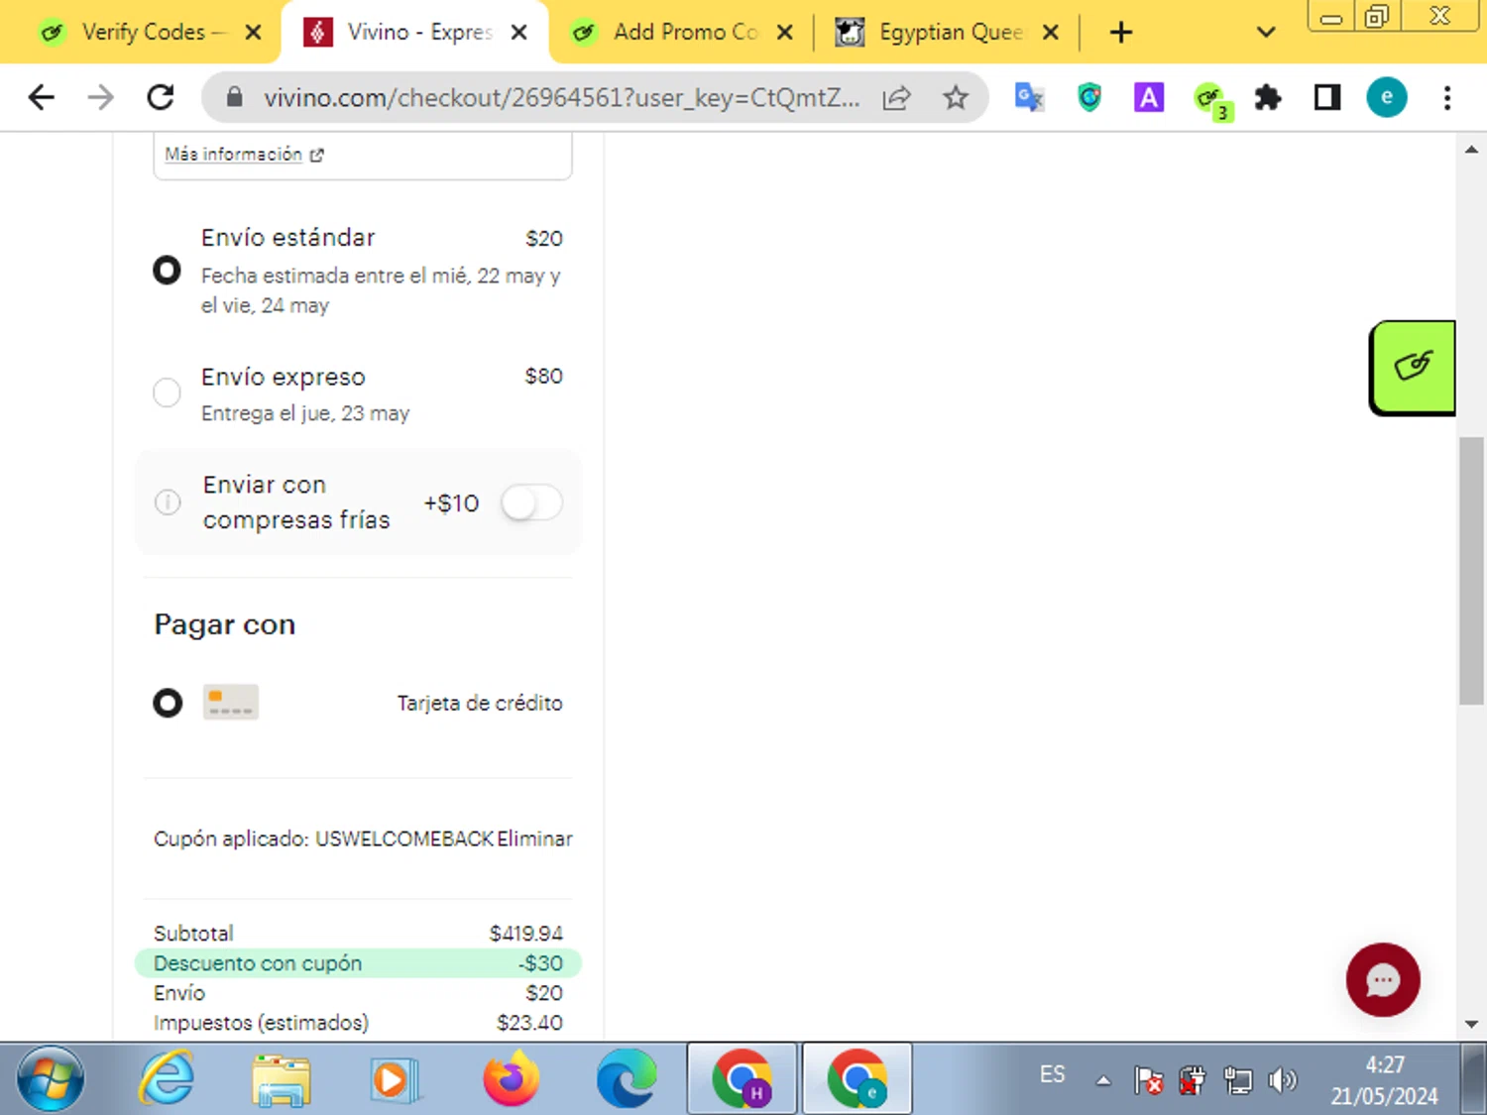Image resolution: width=1487 pixels, height=1115 pixels.
Task: Open the Extensions puzzle menu
Action: pyautogui.click(x=1268, y=97)
